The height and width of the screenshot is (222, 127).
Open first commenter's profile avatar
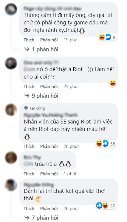tap(11, 9)
